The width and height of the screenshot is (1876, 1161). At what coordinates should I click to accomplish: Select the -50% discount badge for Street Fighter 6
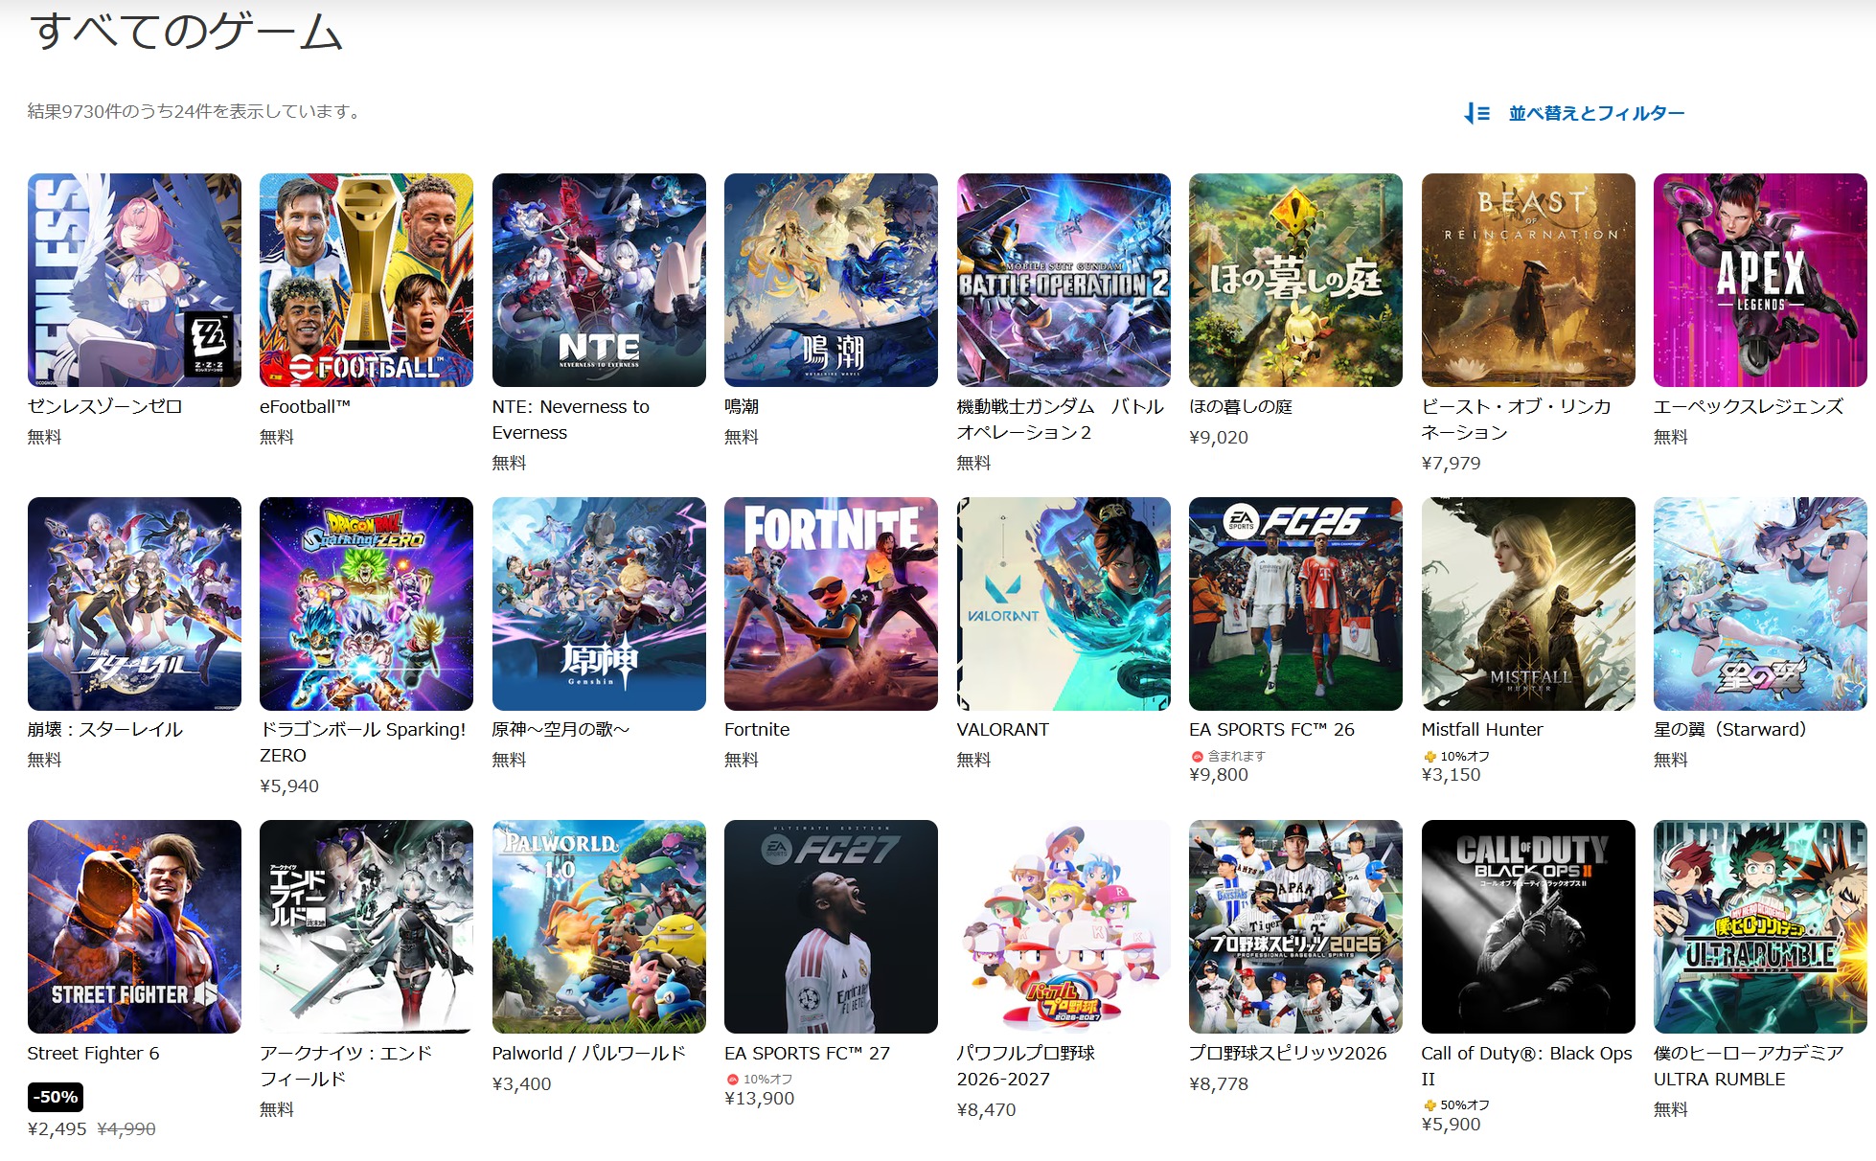point(56,1097)
